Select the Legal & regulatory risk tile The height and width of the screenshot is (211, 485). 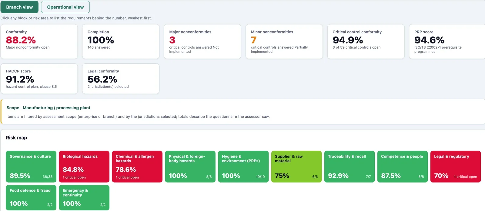tap(456, 167)
